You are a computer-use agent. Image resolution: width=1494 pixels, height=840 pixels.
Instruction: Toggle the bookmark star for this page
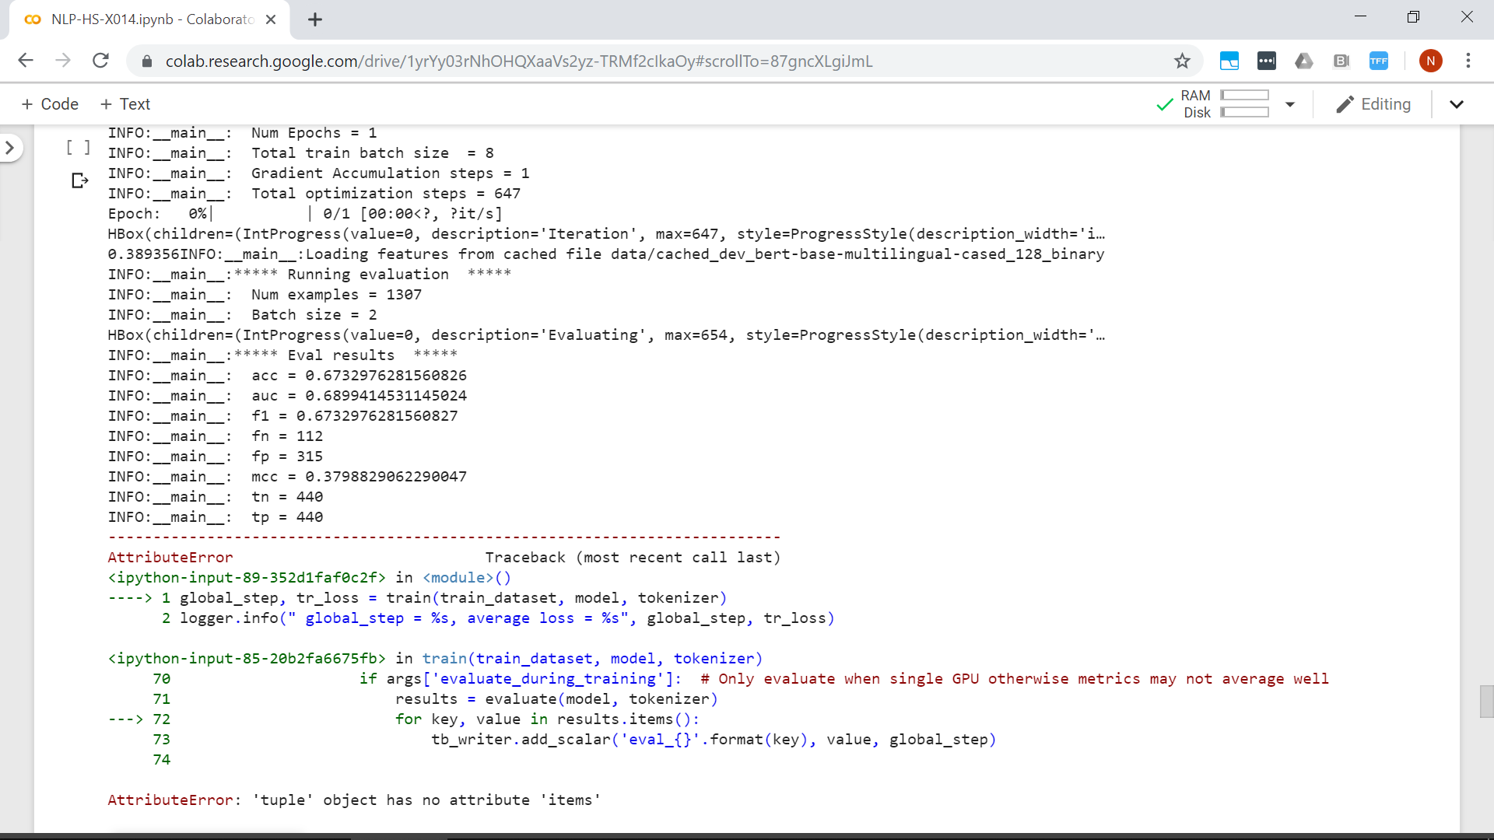click(1183, 61)
